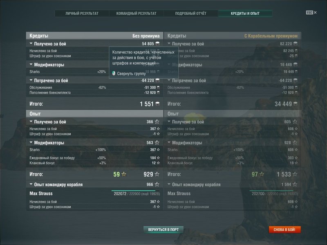Open the Командный результат tab

tap(136, 13)
